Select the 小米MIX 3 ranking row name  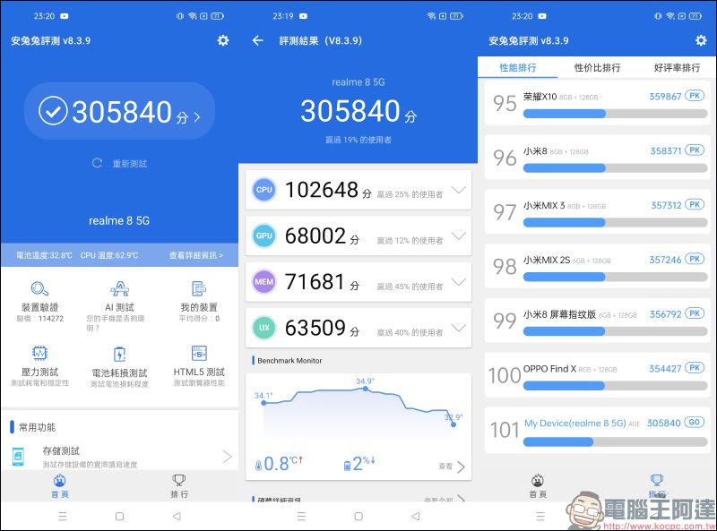point(544,206)
